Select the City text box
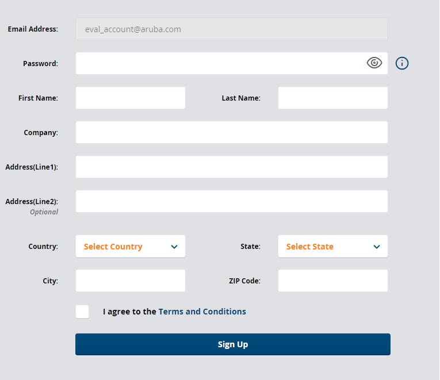The height and width of the screenshot is (380, 440). tap(131, 281)
